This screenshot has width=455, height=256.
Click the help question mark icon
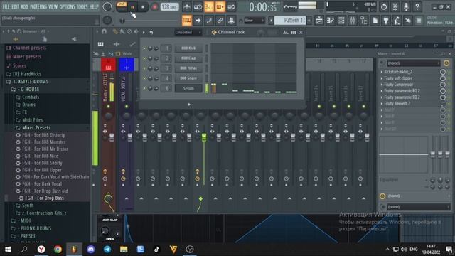pyautogui.click(x=417, y=6)
